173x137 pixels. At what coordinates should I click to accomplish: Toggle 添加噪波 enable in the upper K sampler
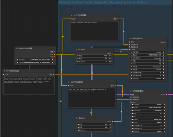point(148,52)
